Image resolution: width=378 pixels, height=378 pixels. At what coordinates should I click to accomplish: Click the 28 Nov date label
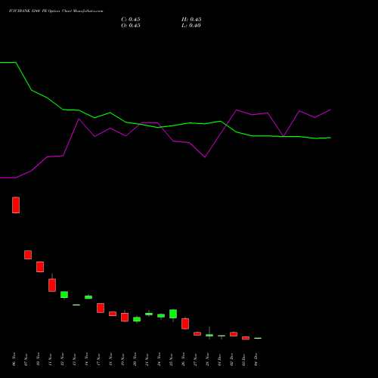(207, 359)
